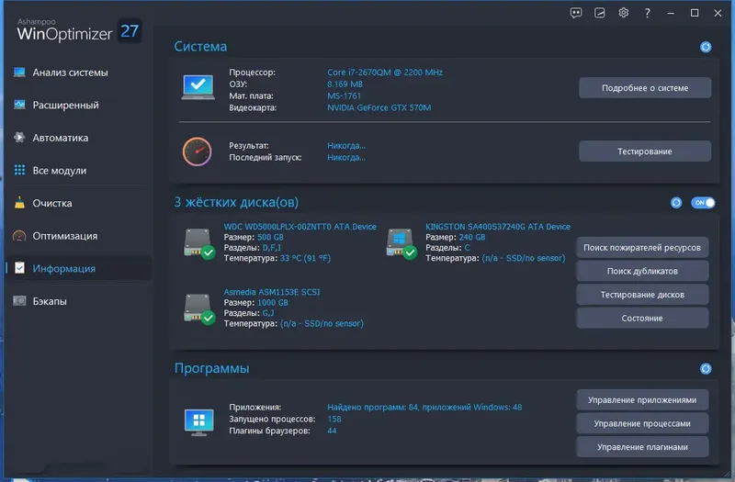Open settings gear icon

623,13
